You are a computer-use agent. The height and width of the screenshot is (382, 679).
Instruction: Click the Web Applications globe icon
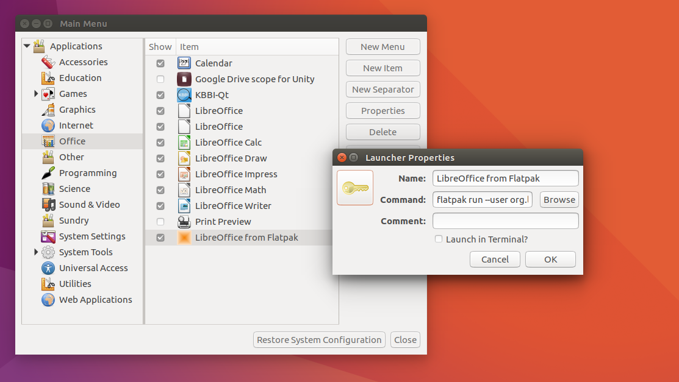(48, 300)
